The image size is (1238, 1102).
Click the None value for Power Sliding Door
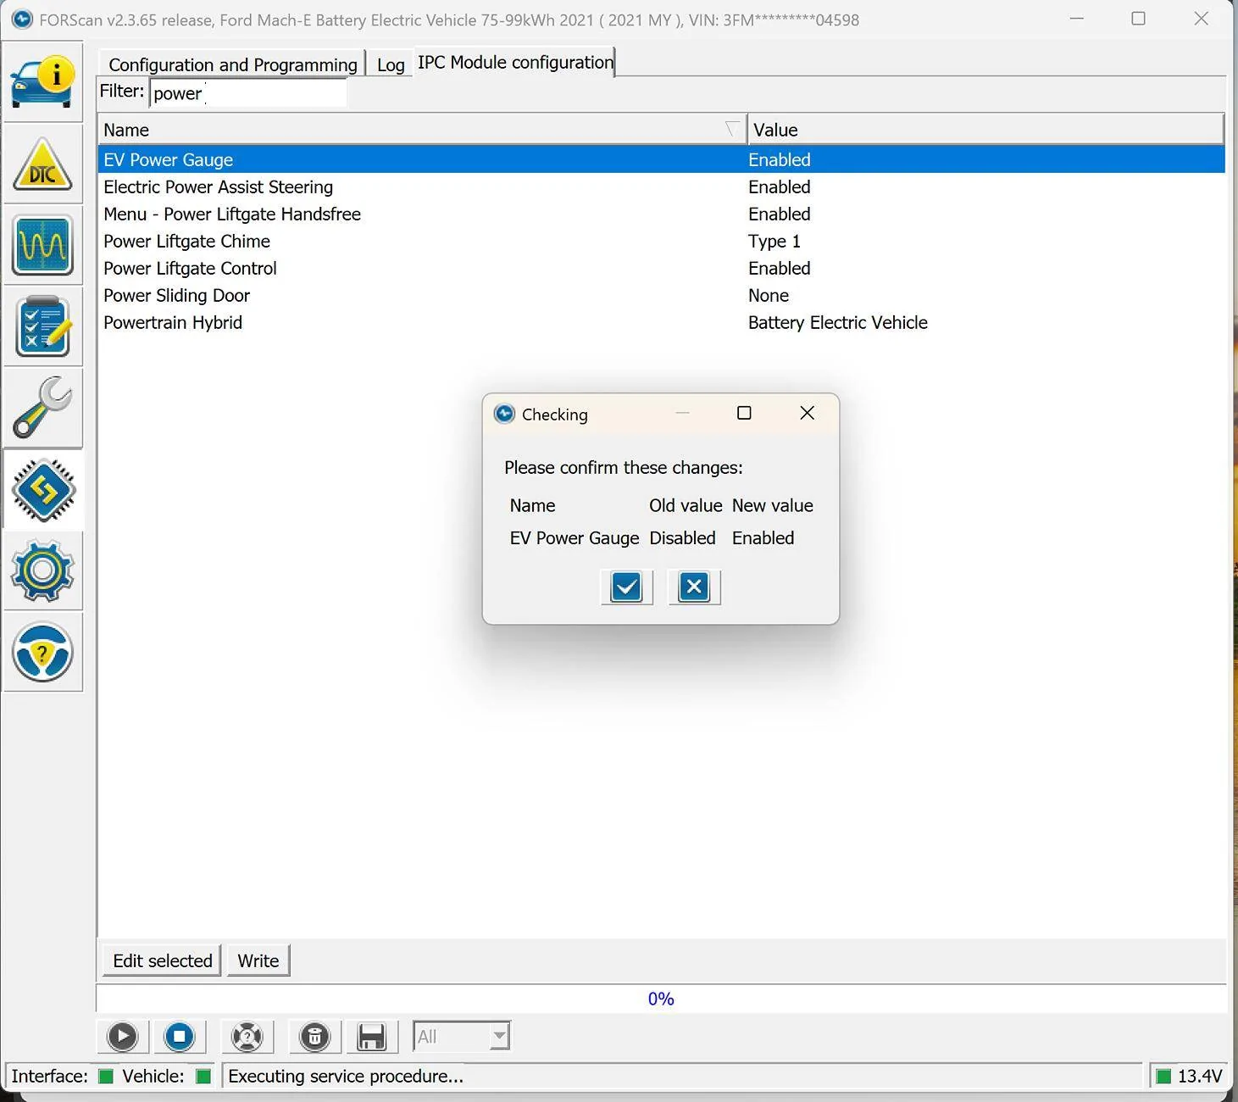coord(769,295)
